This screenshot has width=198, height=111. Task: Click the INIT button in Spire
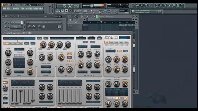(x=46, y=38)
